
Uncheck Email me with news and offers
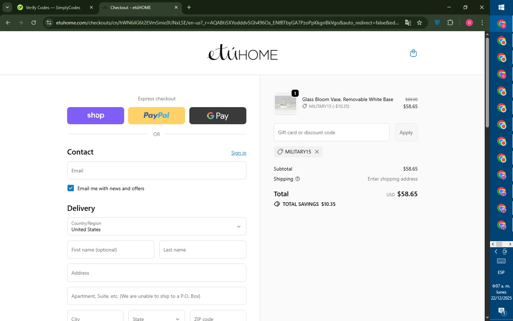pos(70,188)
